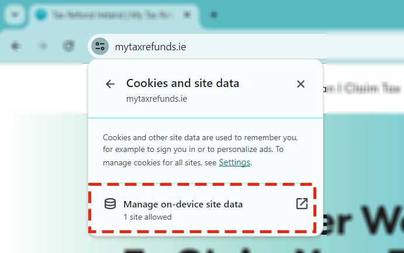Open a new browser tab

tap(214, 15)
